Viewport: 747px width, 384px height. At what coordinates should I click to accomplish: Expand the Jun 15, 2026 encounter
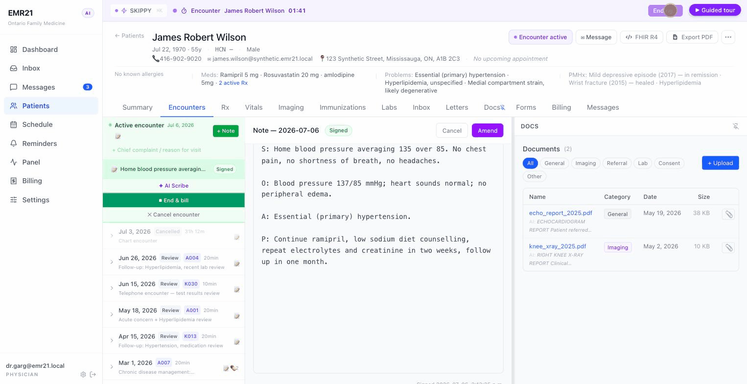tap(112, 288)
